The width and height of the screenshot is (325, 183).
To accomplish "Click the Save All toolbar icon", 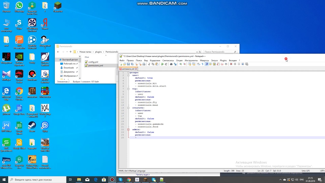I will click(132, 64).
